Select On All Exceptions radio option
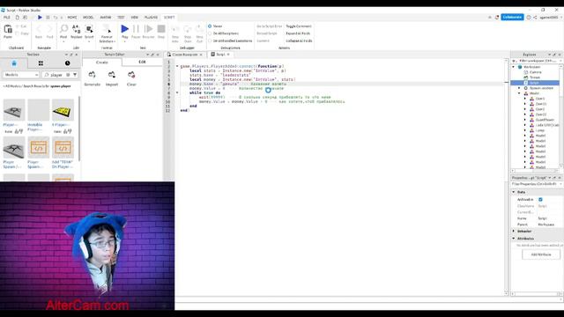Image resolution: width=564 pixels, height=317 pixels. (x=210, y=33)
